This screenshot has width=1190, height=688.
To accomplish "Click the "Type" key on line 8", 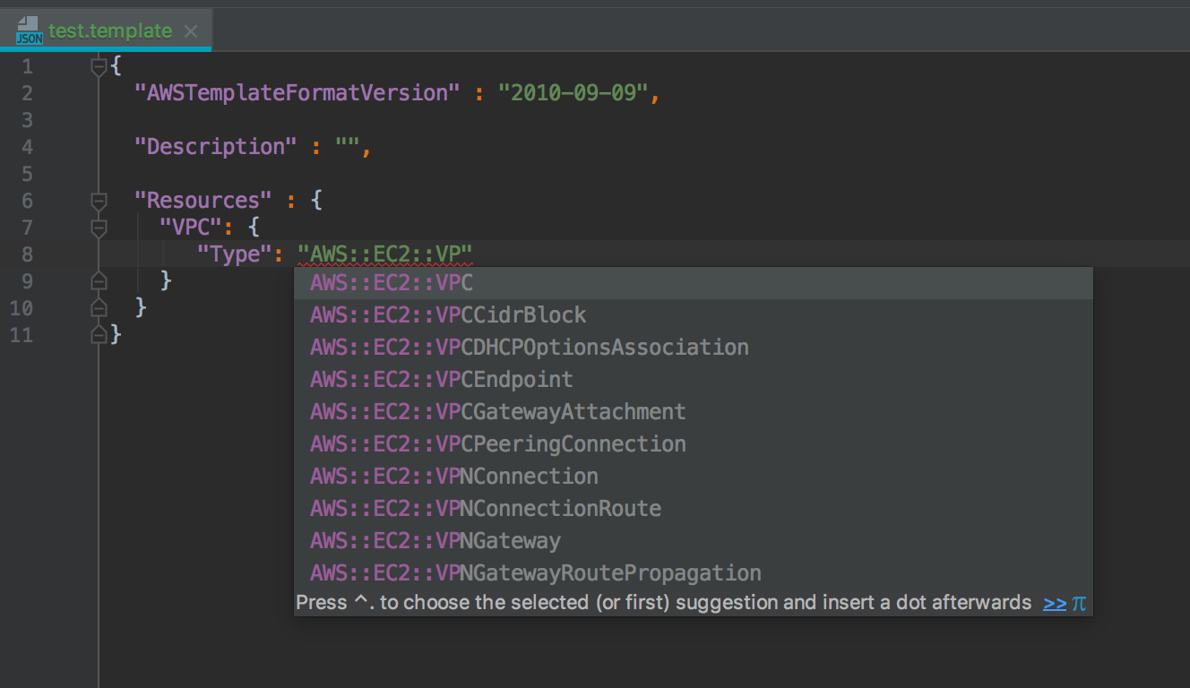I will [234, 254].
